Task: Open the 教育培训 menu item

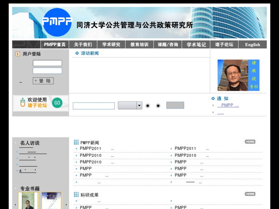Action: click(x=140, y=44)
